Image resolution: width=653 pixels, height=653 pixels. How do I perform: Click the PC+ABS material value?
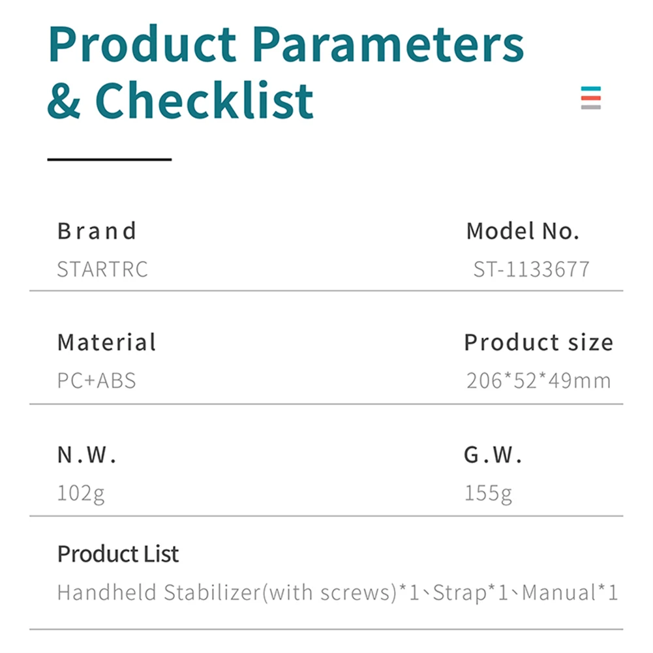click(x=97, y=381)
